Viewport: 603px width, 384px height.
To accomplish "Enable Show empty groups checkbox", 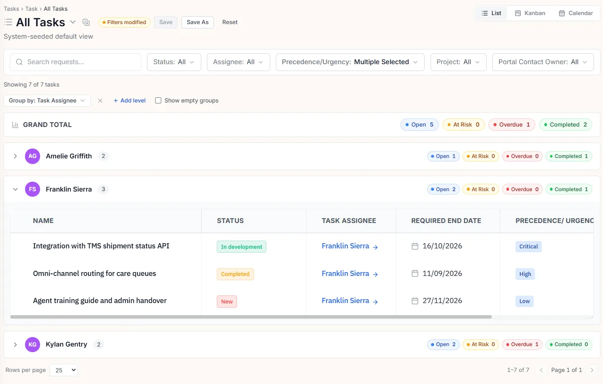I will coord(158,101).
